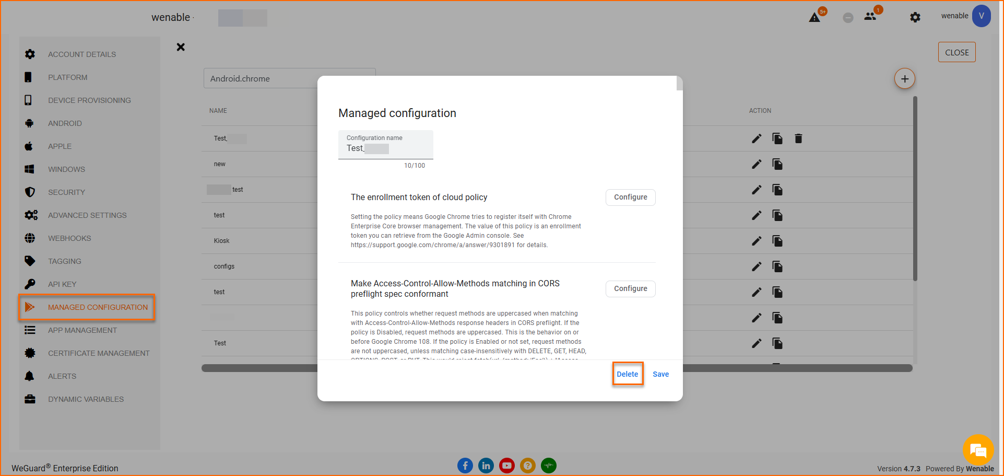Click the X icon beside sidebar
The image size is (1004, 476).
(181, 47)
